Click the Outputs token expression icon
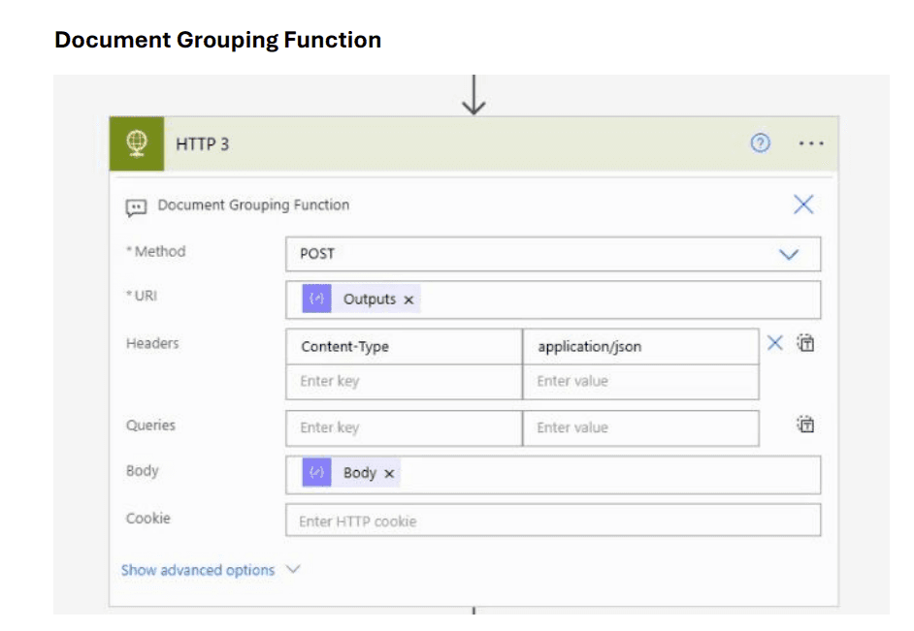This screenshot has width=914, height=631. point(316,299)
